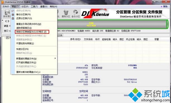Screen dimensions: 171x103
Task: Open the 工具(T) menu
Action: point(34,7)
